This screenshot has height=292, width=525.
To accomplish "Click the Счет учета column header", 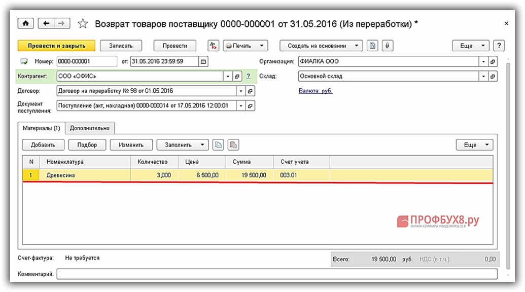I will tap(302, 162).
